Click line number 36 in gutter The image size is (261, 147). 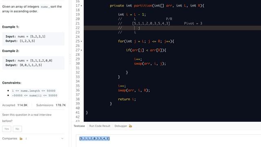tap(77, 90)
